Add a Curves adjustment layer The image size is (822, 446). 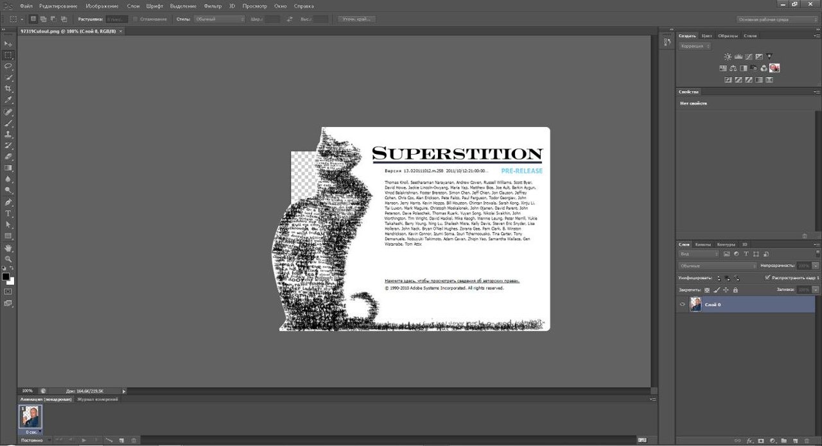(x=748, y=56)
